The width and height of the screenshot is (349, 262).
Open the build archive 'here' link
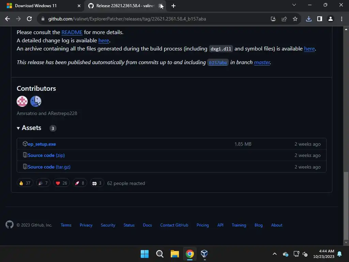coord(309,49)
